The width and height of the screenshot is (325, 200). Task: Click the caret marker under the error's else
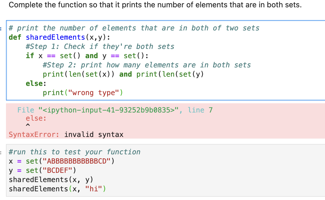[28, 125]
